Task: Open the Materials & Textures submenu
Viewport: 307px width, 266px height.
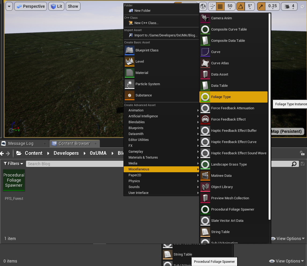Action: 161,158
